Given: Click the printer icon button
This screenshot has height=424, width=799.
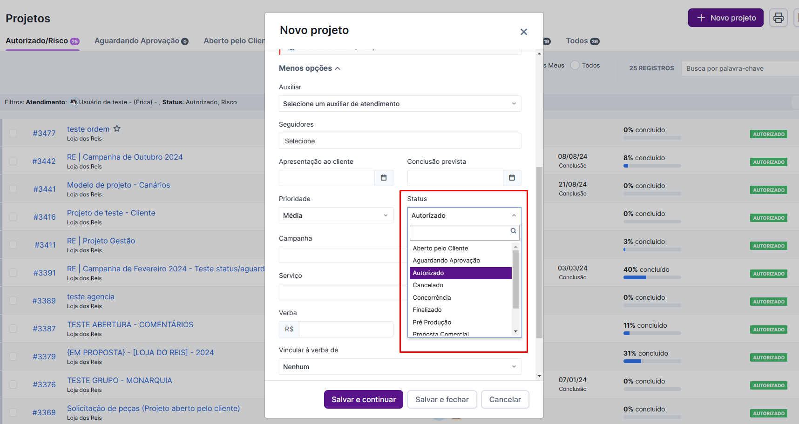Looking at the screenshot, I should [778, 18].
